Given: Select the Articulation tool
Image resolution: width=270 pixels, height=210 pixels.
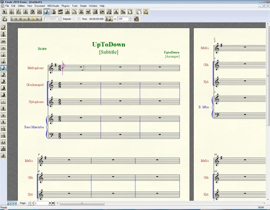Looking at the screenshot, I should (x=81, y=12).
